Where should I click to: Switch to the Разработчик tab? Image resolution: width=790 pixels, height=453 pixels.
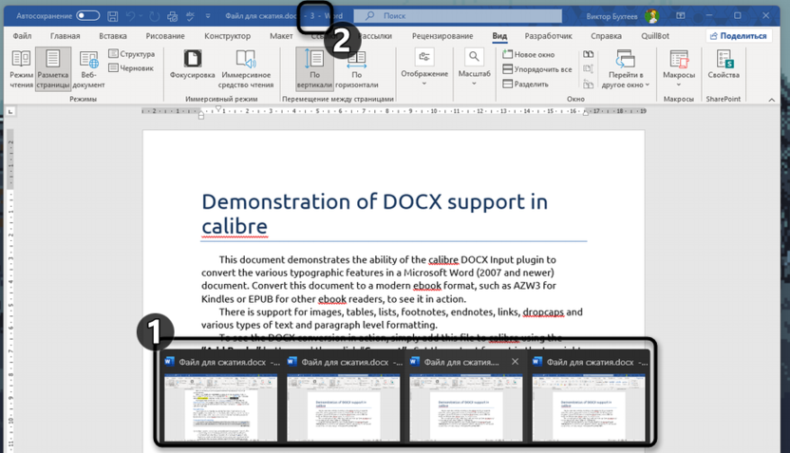548,36
